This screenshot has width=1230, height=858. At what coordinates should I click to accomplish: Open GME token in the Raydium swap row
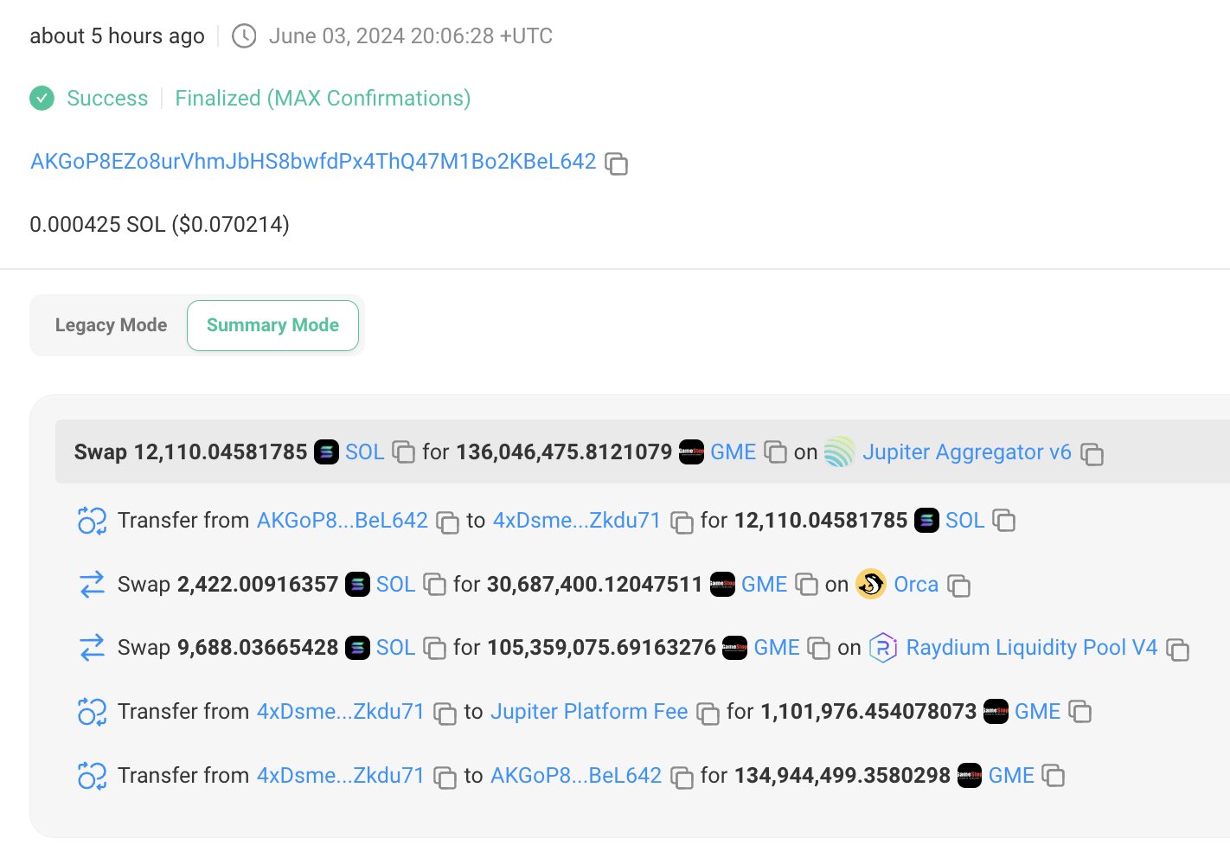click(777, 648)
